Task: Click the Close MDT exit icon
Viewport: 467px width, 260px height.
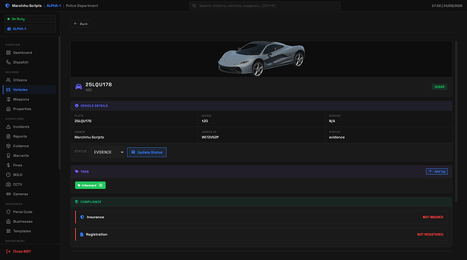Action: coord(8,251)
